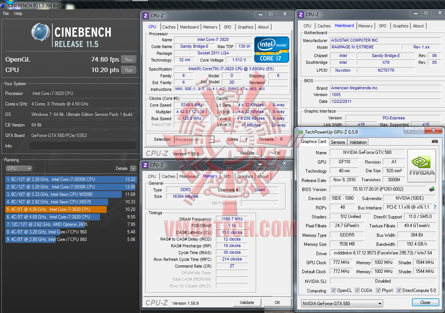Click the BIOS Version 70.10.17.00.01 field
The height and width of the screenshot is (313, 445).
click(378, 189)
